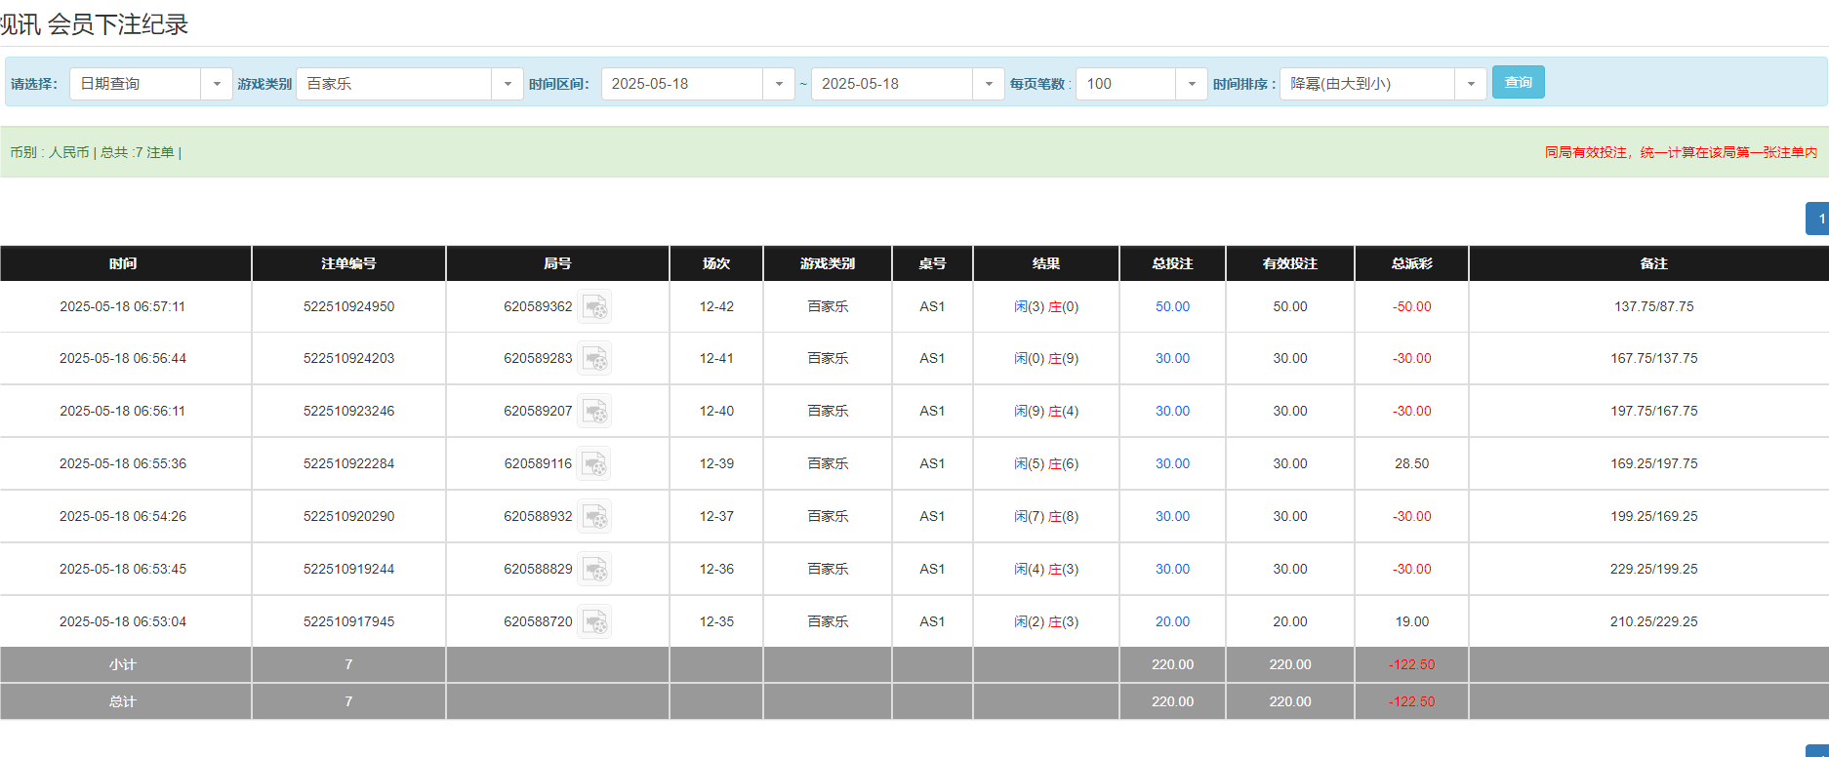1829x757 pixels.
Task: Click the 总派彩 column header
Action: [x=1411, y=263]
